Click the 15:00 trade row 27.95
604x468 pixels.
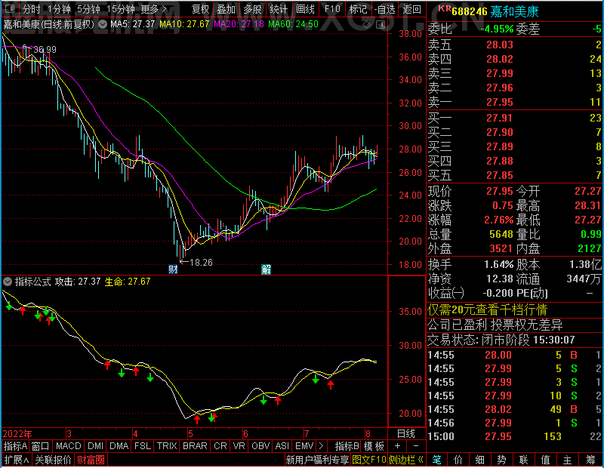point(515,436)
